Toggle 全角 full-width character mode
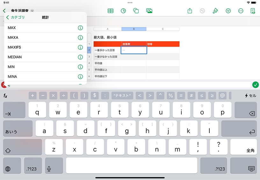Screen dimensions: 260x180 click(x=243, y=147)
